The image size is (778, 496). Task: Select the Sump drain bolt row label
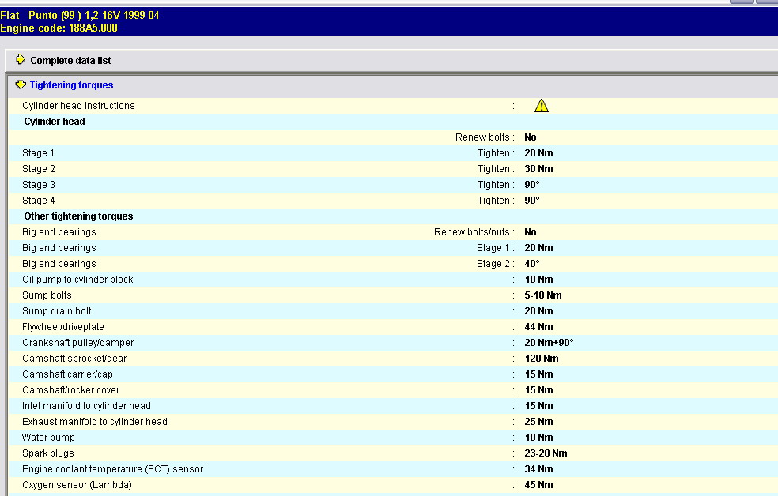[56, 311]
